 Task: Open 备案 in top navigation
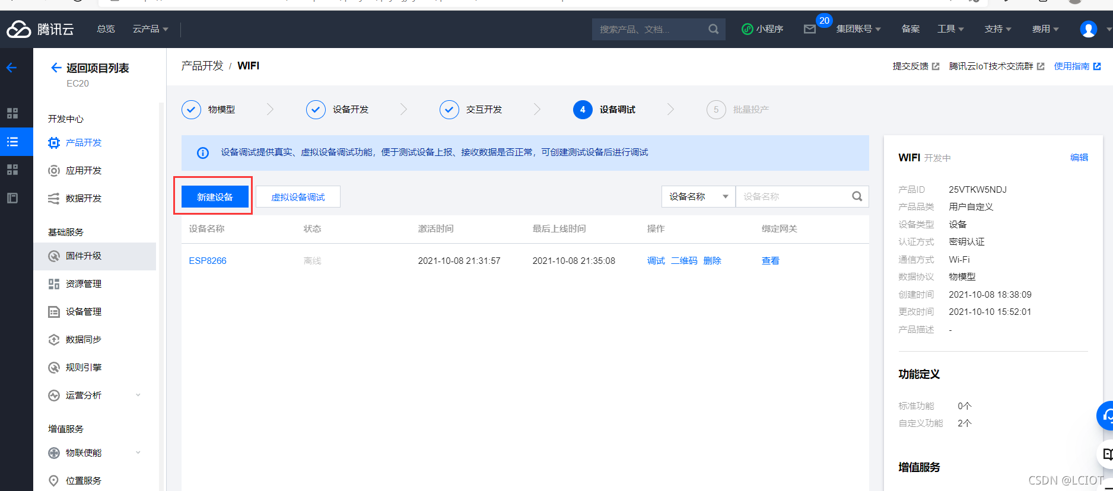(911, 29)
